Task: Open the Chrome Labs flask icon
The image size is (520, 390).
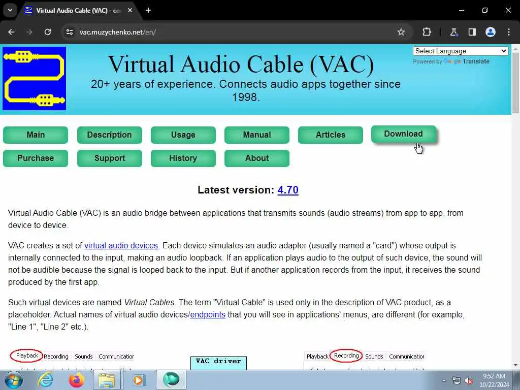Action: (x=453, y=32)
